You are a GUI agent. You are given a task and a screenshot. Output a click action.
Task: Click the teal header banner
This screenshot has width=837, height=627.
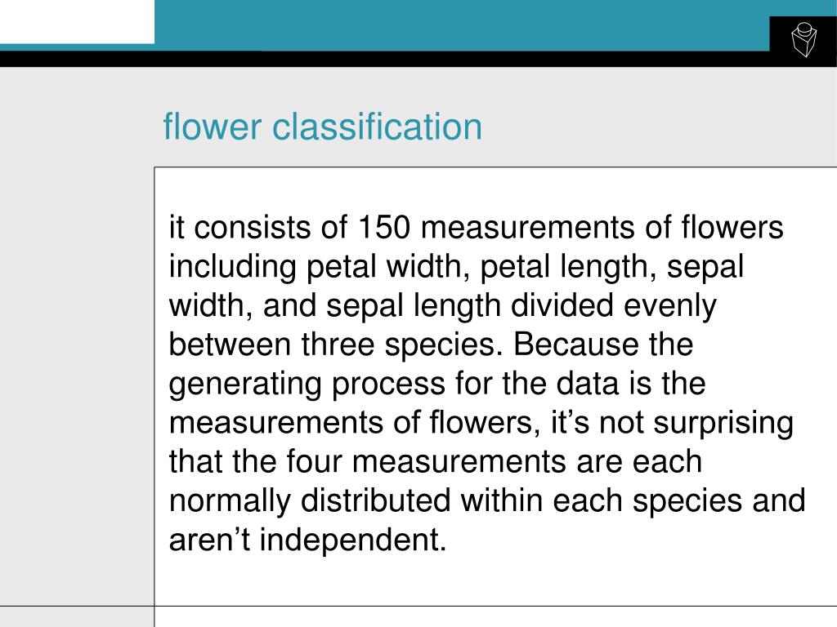click(462, 25)
